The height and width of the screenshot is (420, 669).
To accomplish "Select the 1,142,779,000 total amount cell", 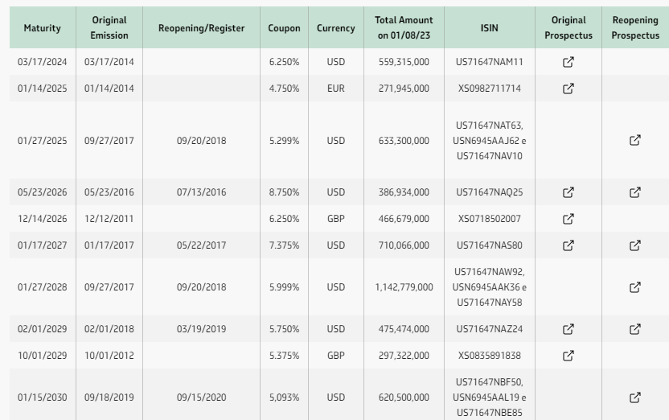I will (404, 287).
